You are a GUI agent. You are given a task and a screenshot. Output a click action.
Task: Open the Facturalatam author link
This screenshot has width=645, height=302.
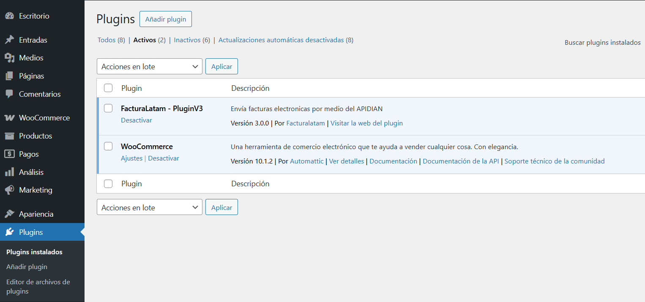306,123
